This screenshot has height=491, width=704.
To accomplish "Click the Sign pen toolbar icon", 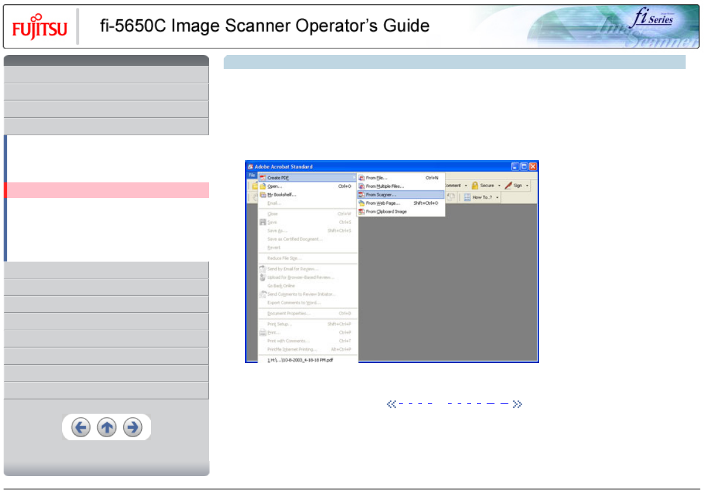I will 508,185.
